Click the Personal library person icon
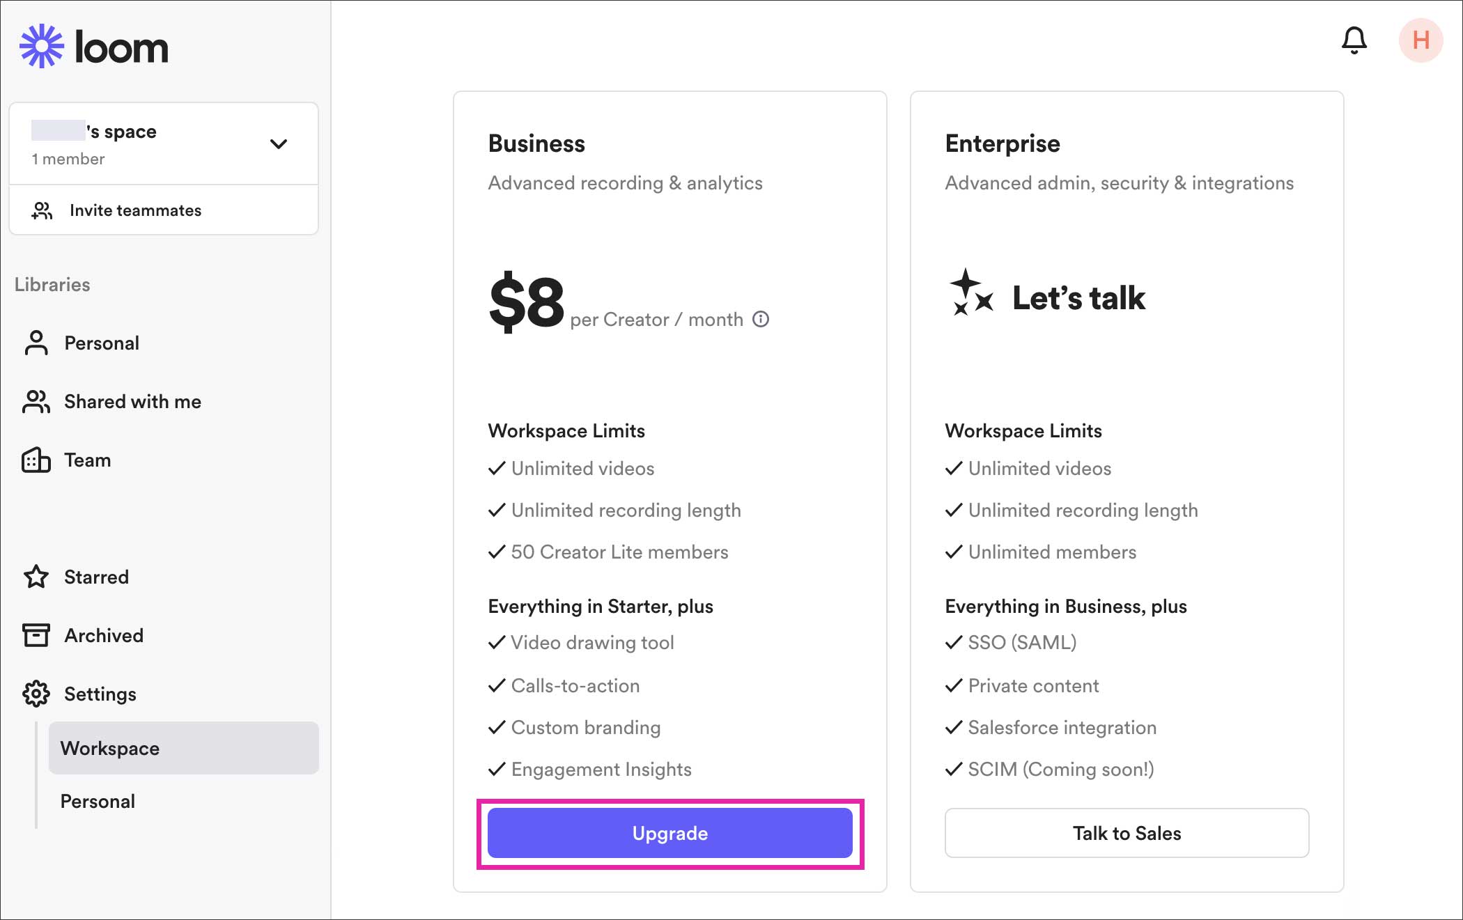Screen dimensions: 1463x920 point(36,343)
